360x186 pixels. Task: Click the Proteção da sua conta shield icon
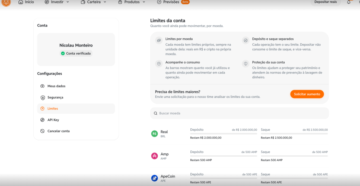(x=246, y=64)
